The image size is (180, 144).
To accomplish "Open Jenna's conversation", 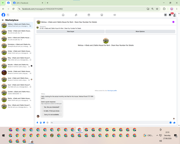I will click(x=17, y=39).
